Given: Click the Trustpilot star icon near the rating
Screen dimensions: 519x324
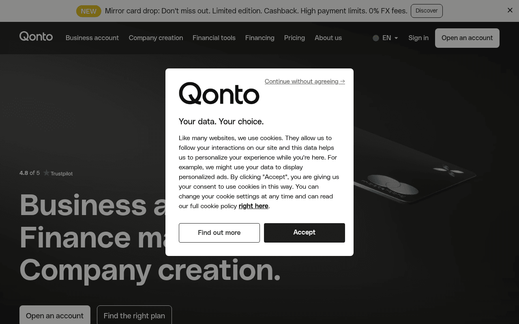Looking at the screenshot, I should 46,173.
